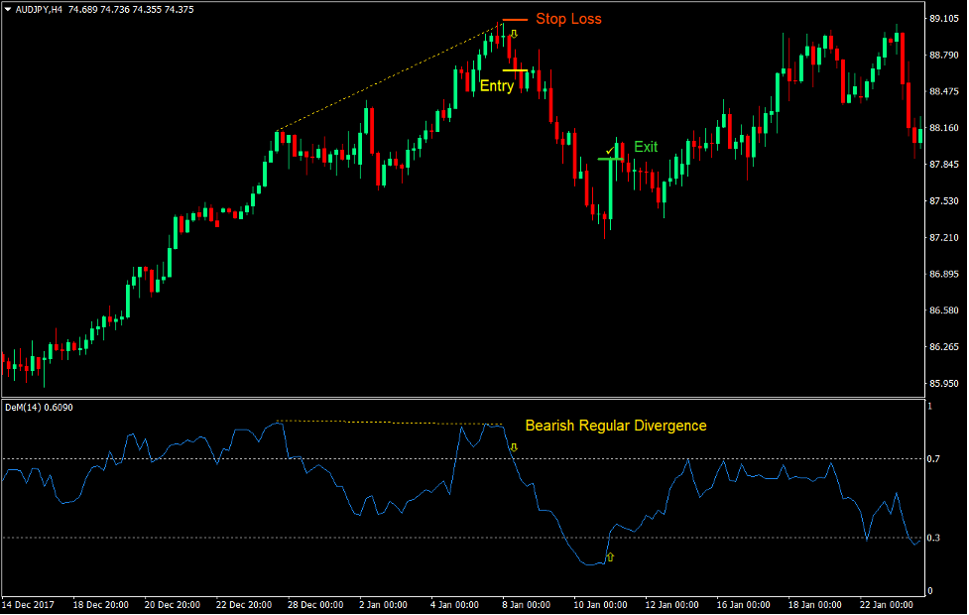Click the 0.7 level on the DeMarker scale
Image resolution: width=969 pixels, height=615 pixels.
click(x=933, y=459)
